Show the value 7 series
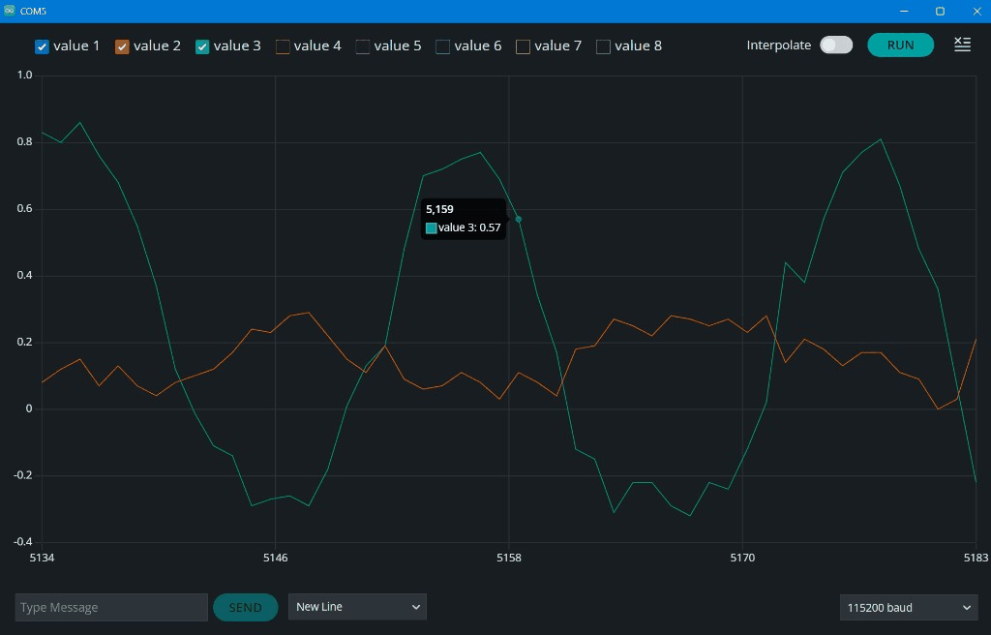The image size is (991, 635). pyautogui.click(x=524, y=46)
